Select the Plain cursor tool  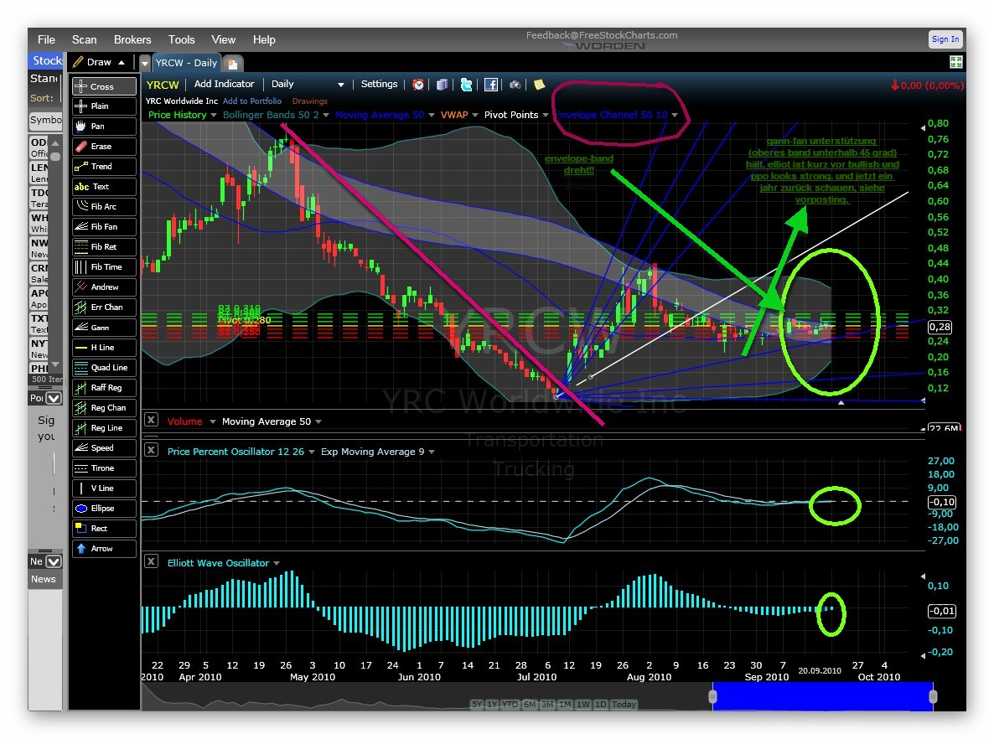coord(104,106)
